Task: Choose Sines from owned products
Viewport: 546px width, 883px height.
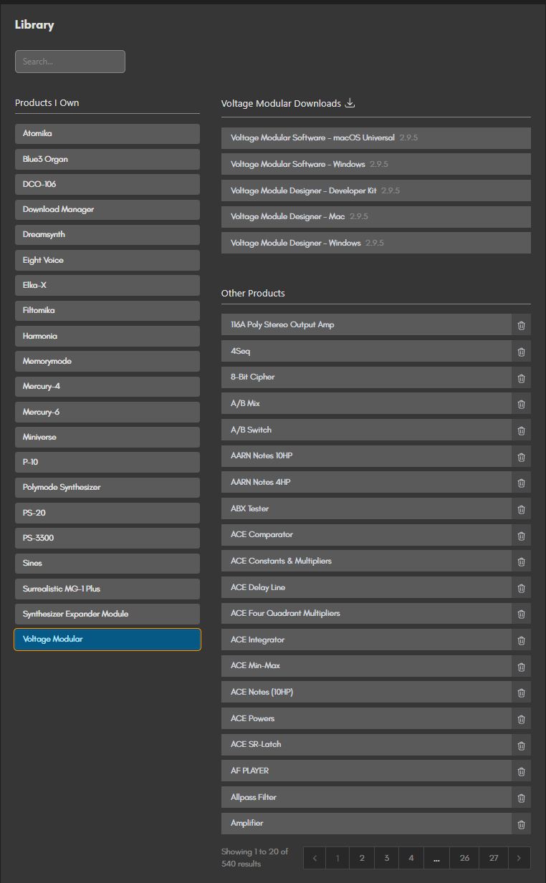Action: point(107,564)
